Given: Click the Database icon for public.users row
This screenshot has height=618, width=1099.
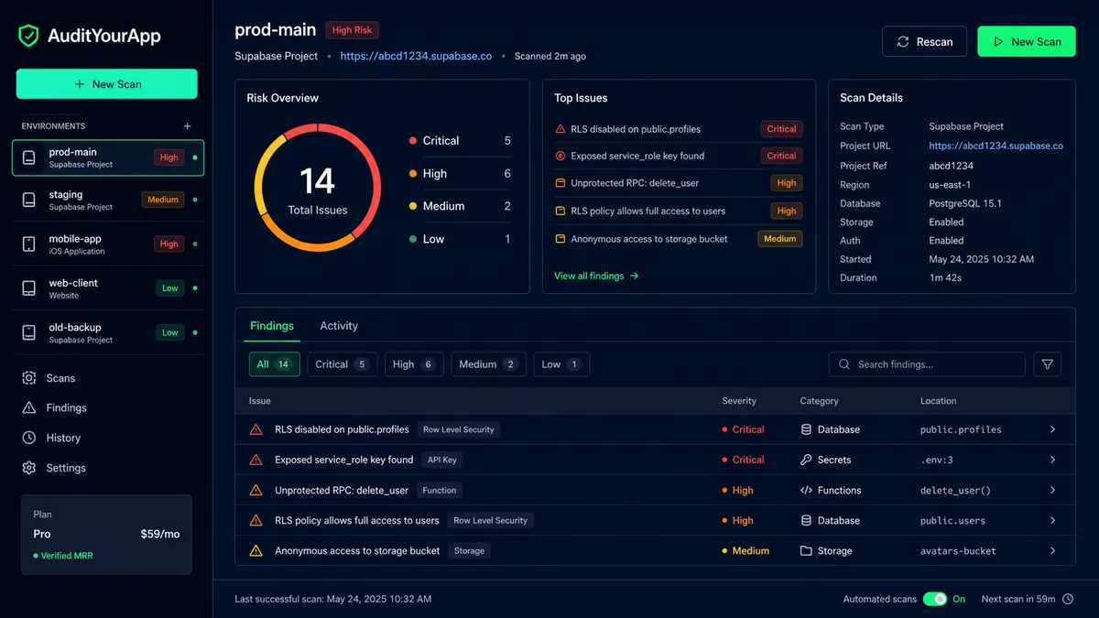Looking at the screenshot, I should 806,520.
